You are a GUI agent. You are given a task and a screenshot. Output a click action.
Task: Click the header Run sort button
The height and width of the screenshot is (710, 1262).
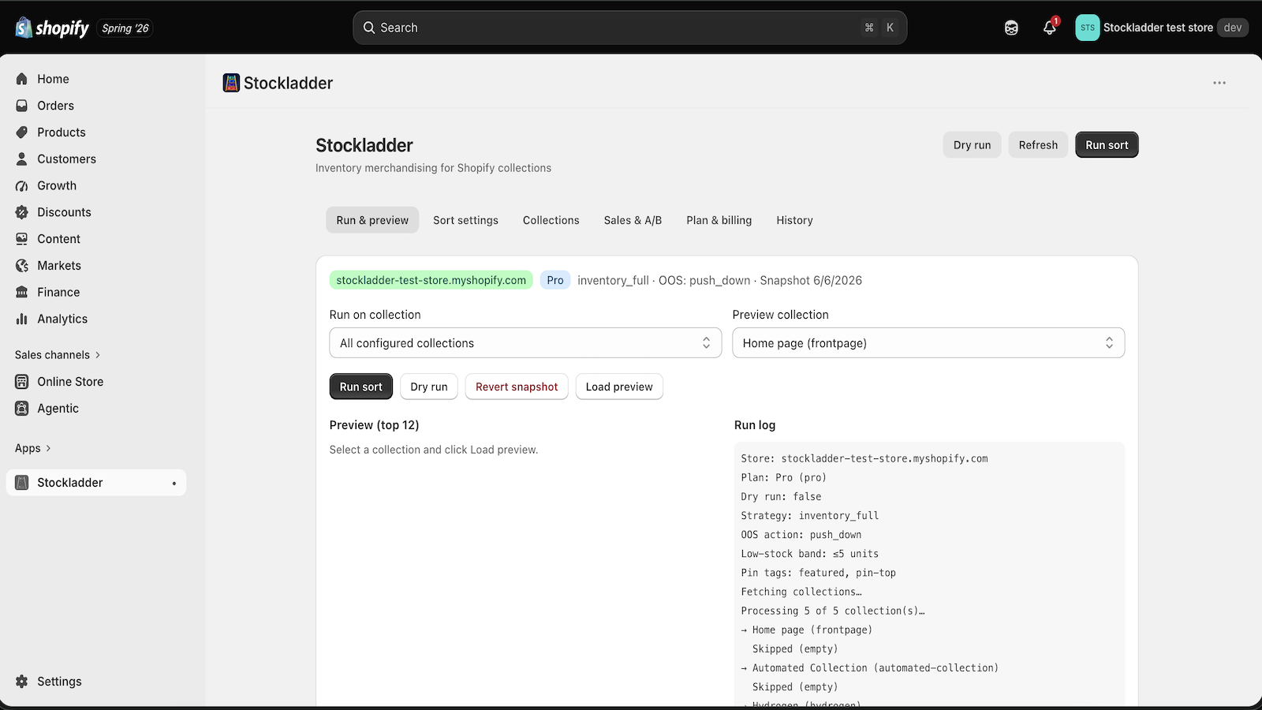[x=1107, y=145]
